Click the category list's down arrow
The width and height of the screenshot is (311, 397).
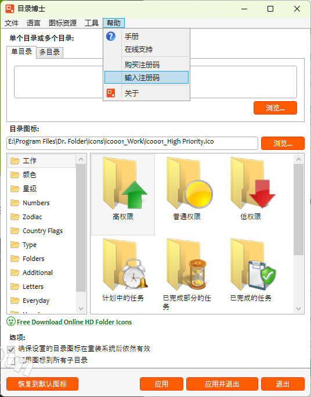pos(81,309)
